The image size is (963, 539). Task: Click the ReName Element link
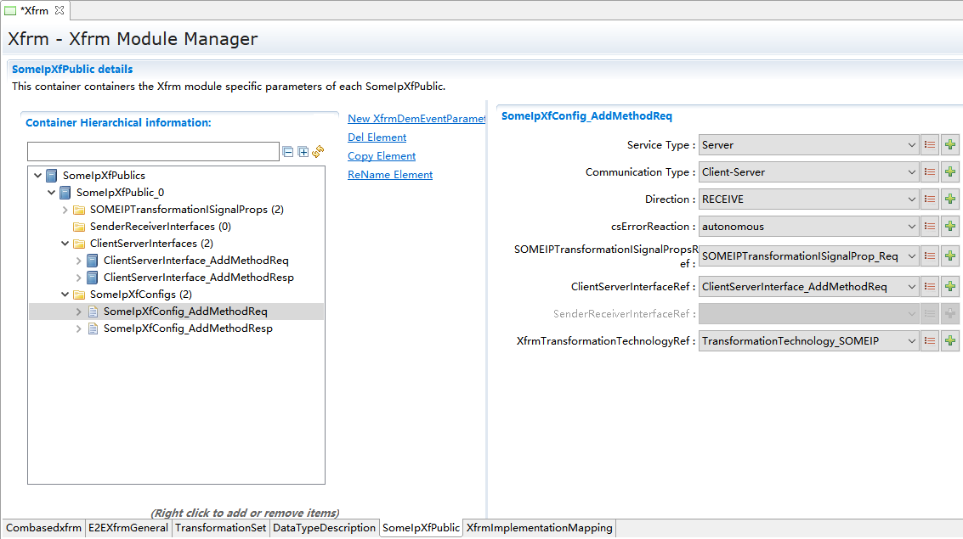(x=390, y=175)
